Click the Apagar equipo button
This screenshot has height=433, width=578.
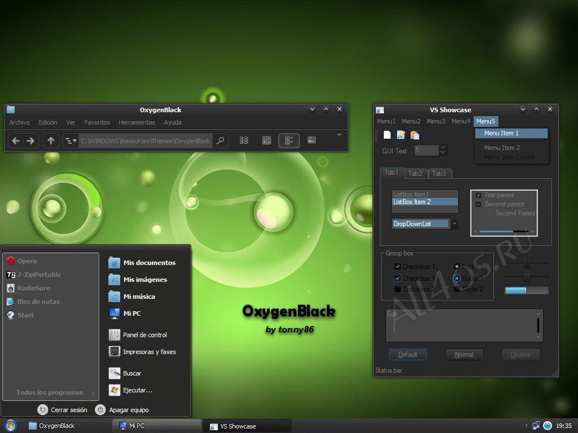click(x=122, y=410)
